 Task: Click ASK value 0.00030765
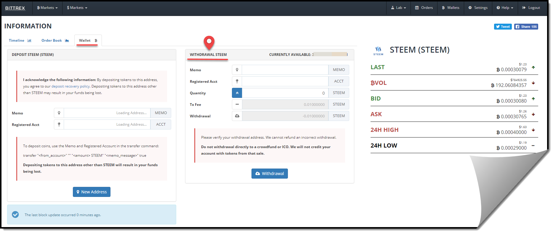[x=512, y=117]
